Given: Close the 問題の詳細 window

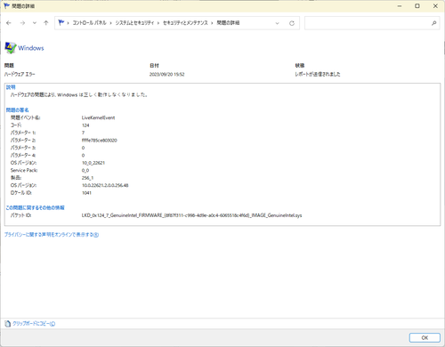Looking at the screenshot, I should 435,6.
